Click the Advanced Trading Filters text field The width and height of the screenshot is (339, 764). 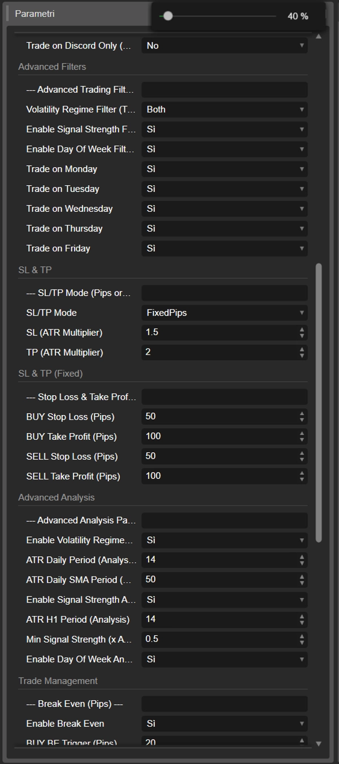point(224,90)
